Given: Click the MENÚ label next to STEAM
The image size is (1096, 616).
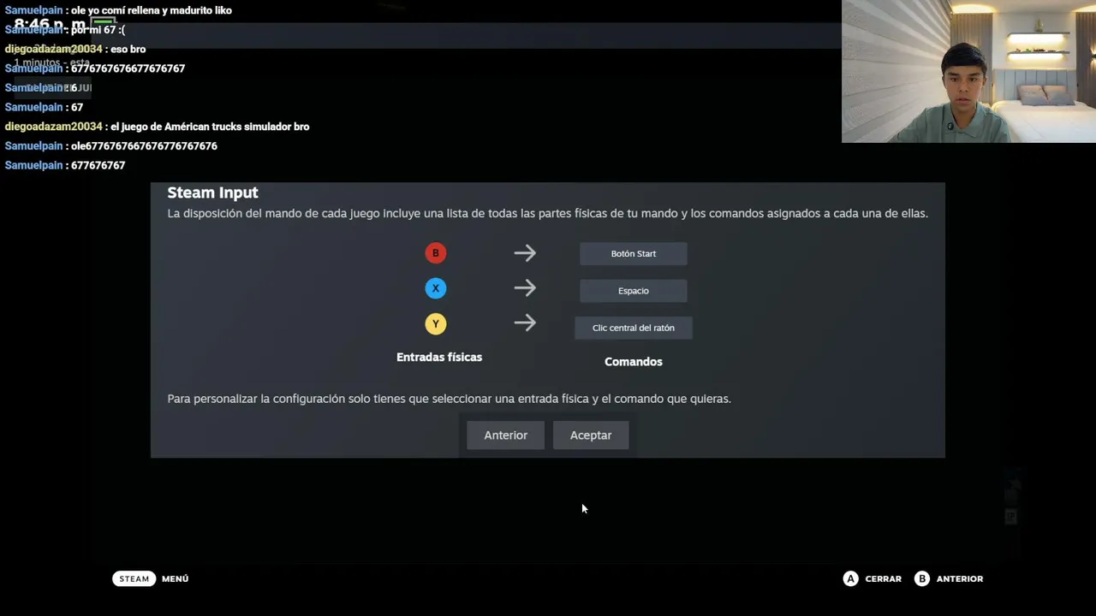Looking at the screenshot, I should [x=175, y=578].
